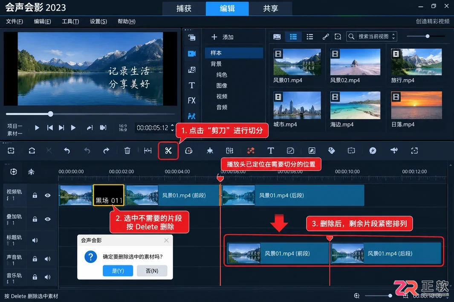Toggle overlay track visibility eye

[48, 219]
